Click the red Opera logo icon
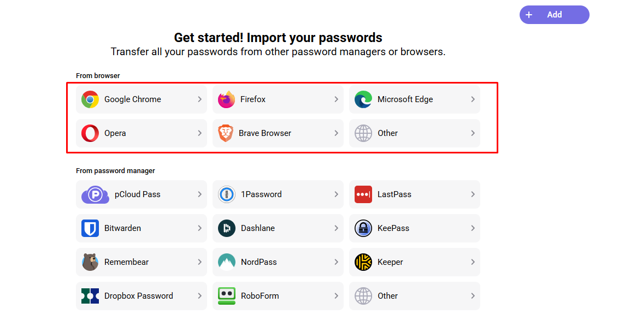Viewport: 642px width, 332px height. [90, 133]
